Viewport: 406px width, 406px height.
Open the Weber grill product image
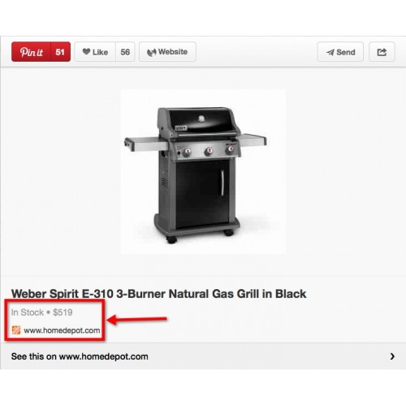[x=203, y=171]
